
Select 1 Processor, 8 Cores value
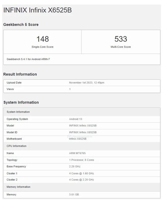tap(82, 160)
